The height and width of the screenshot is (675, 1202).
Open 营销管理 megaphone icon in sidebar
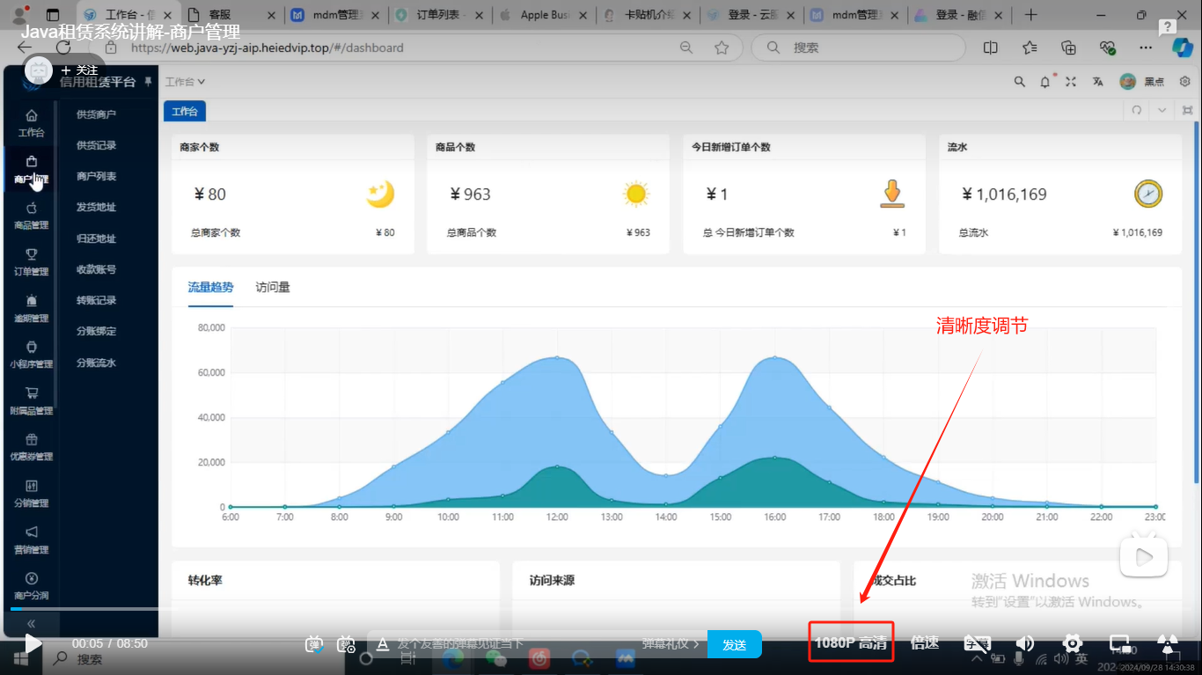[x=32, y=532]
